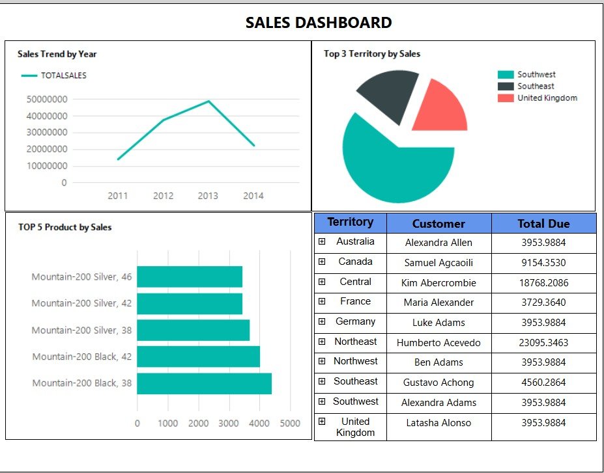This screenshot has height=473, width=604.
Task: Click the TOTALSALES legend line marker
Action: coord(29,75)
